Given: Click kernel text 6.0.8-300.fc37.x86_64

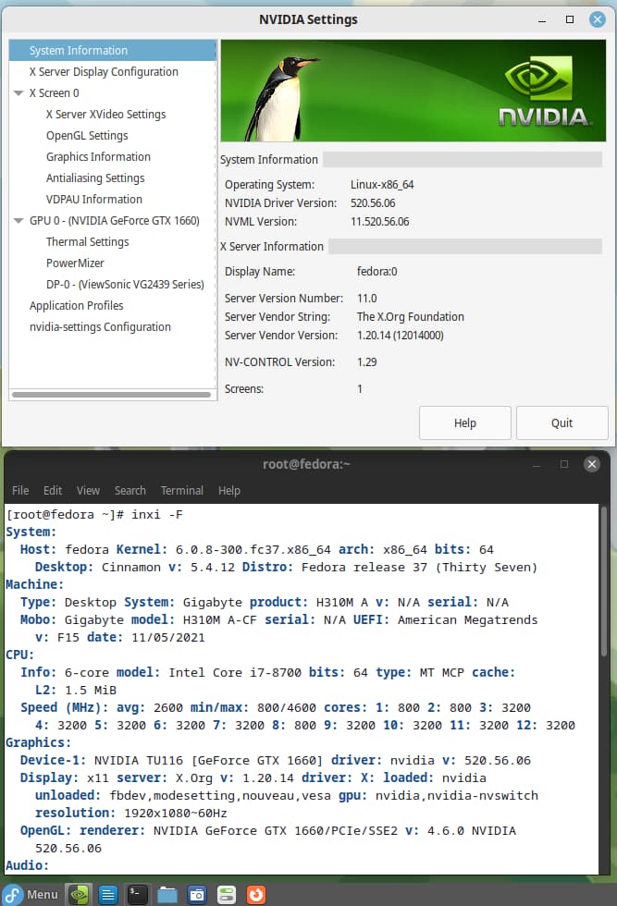Looking at the screenshot, I should pos(253,549).
